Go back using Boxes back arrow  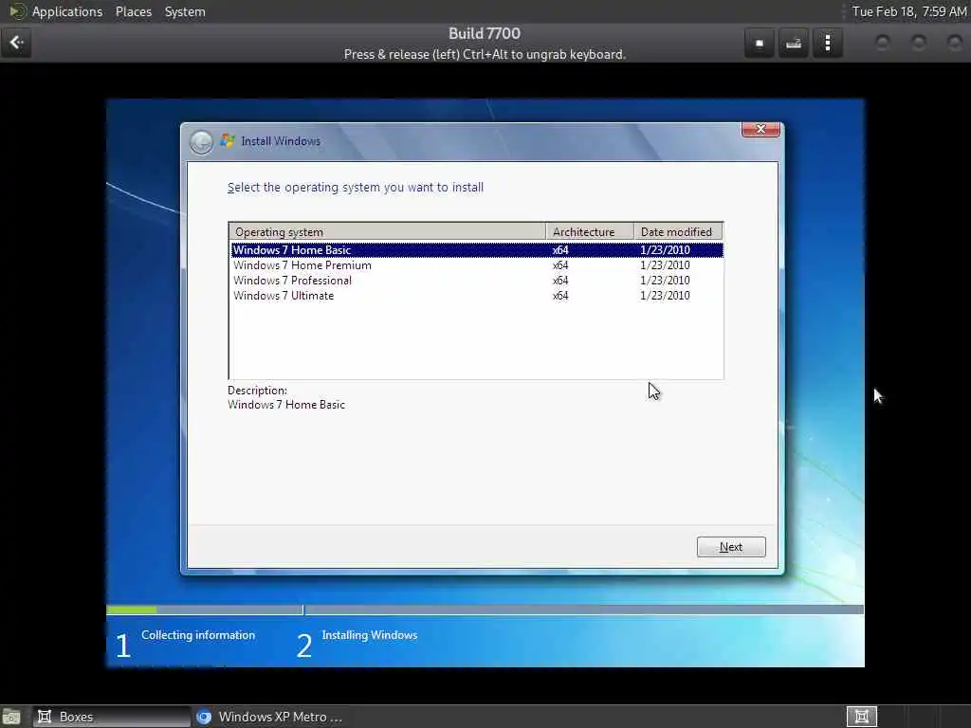(x=16, y=43)
